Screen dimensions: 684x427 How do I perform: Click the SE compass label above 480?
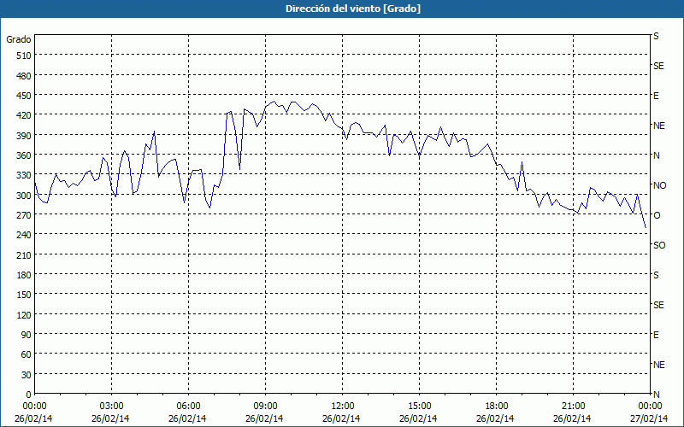pyautogui.click(x=658, y=67)
